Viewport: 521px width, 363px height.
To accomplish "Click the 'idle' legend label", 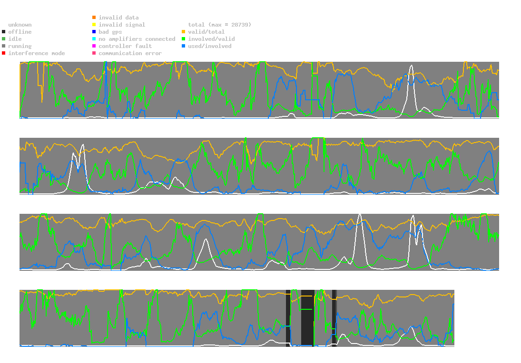I will 15,39.
